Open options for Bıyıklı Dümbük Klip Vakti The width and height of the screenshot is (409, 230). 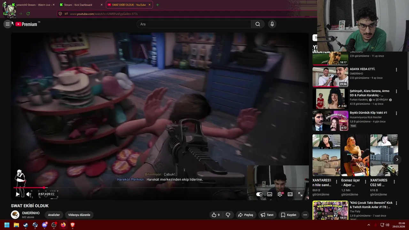396,113
